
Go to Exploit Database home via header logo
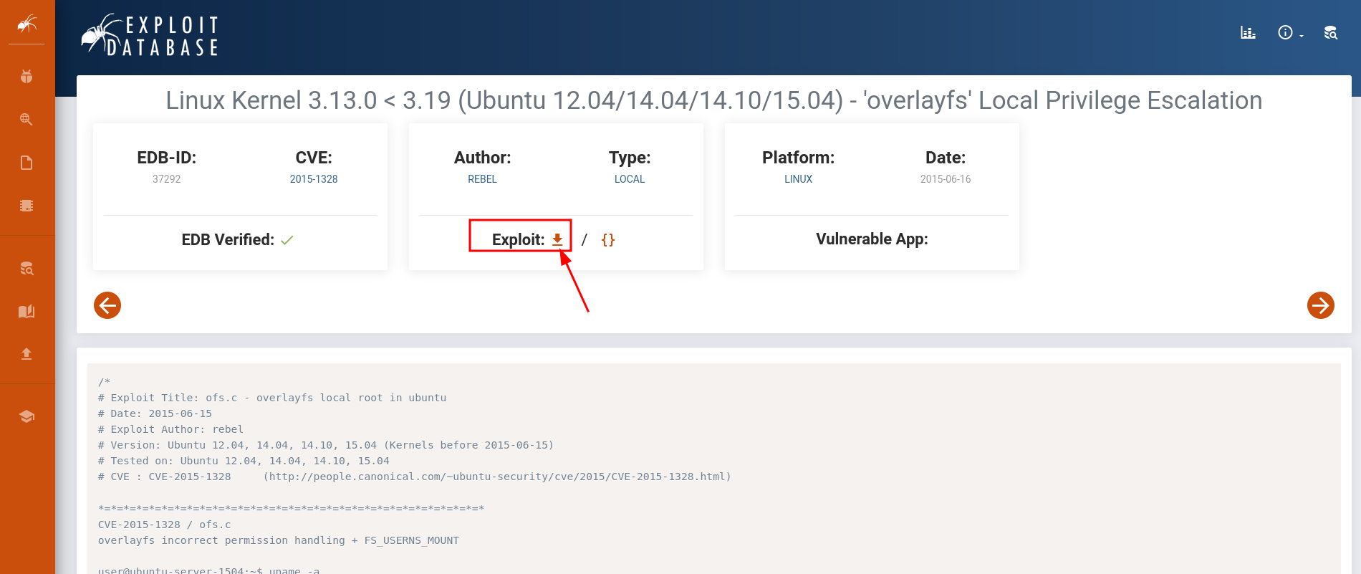coord(150,35)
